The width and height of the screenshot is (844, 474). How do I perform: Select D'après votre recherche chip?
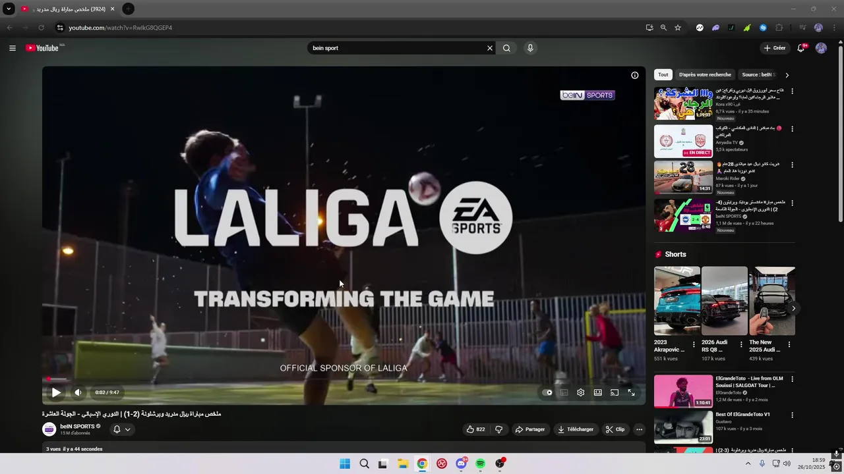click(705, 75)
